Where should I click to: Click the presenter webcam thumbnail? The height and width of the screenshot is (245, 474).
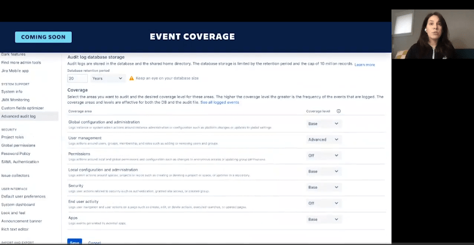click(x=432, y=34)
